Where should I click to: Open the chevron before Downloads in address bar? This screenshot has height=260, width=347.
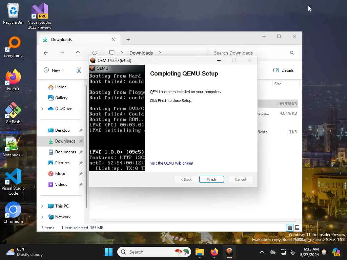pyautogui.click(x=122, y=53)
